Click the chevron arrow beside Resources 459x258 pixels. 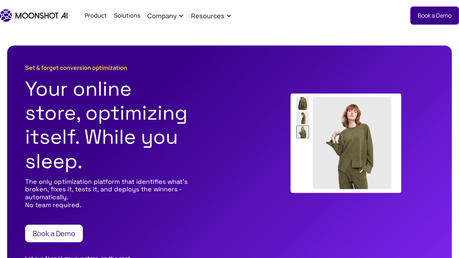pyautogui.click(x=229, y=16)
